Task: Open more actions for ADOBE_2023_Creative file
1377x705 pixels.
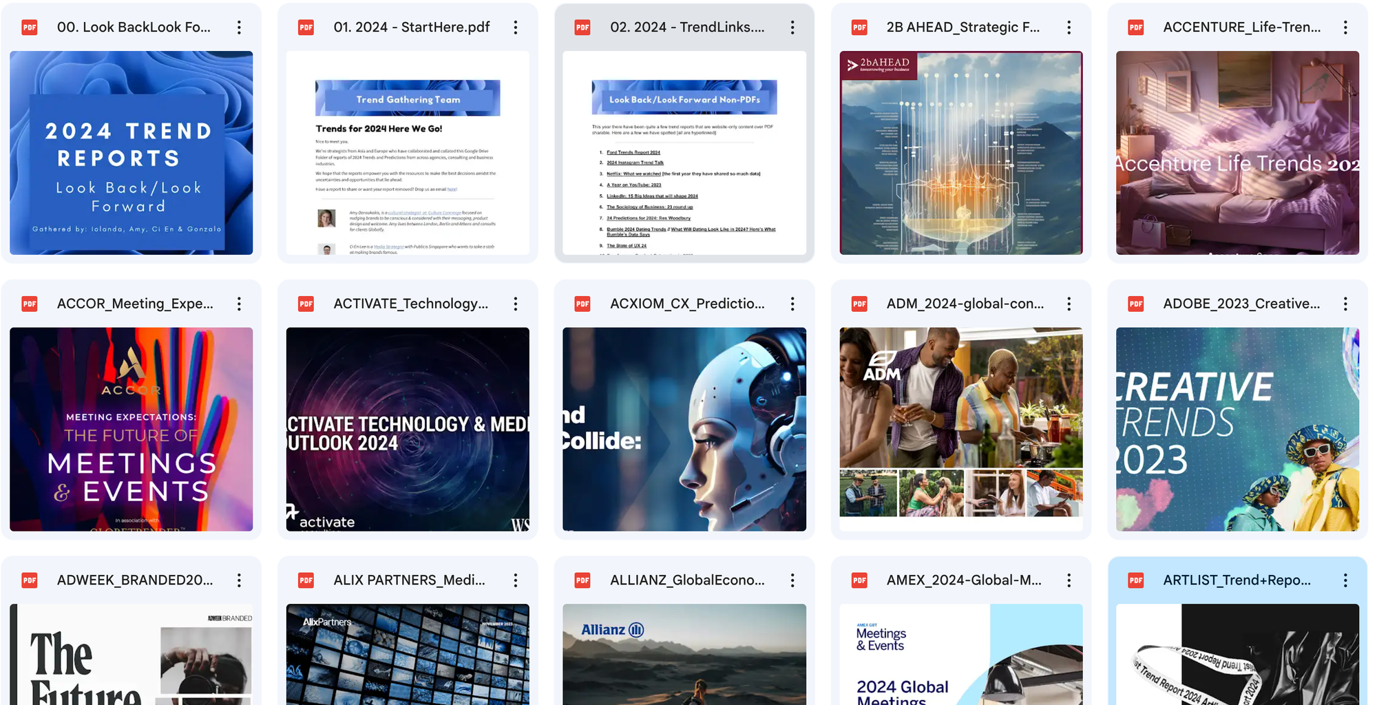Action: pyautogui.click(x=1345, y=304)
